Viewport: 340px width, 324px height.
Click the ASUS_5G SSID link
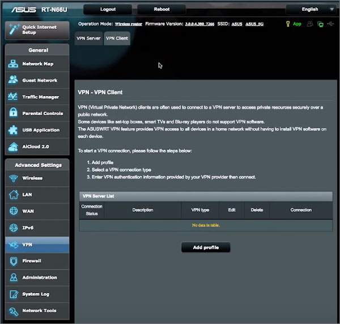click(x=254, y=24)
